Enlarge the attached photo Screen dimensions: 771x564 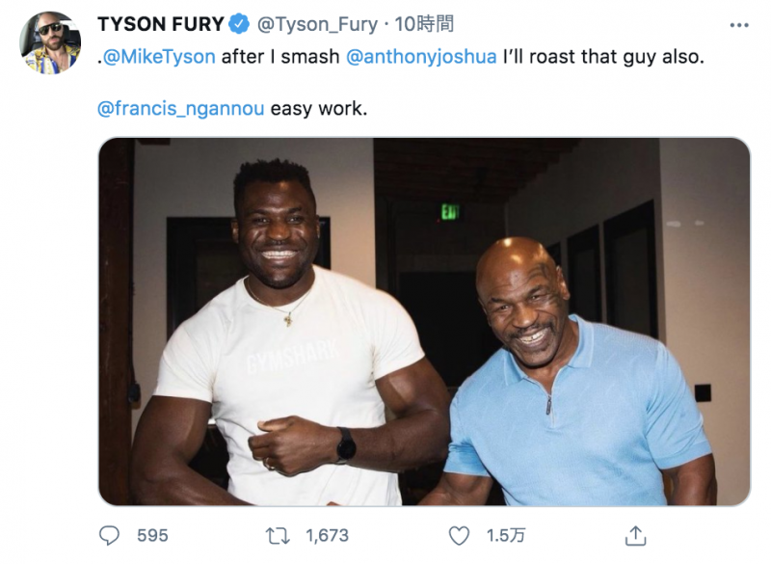pos(424,322)
